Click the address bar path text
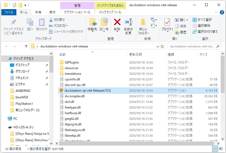Viewport: 226px width, 153px height. pos(64,46)
